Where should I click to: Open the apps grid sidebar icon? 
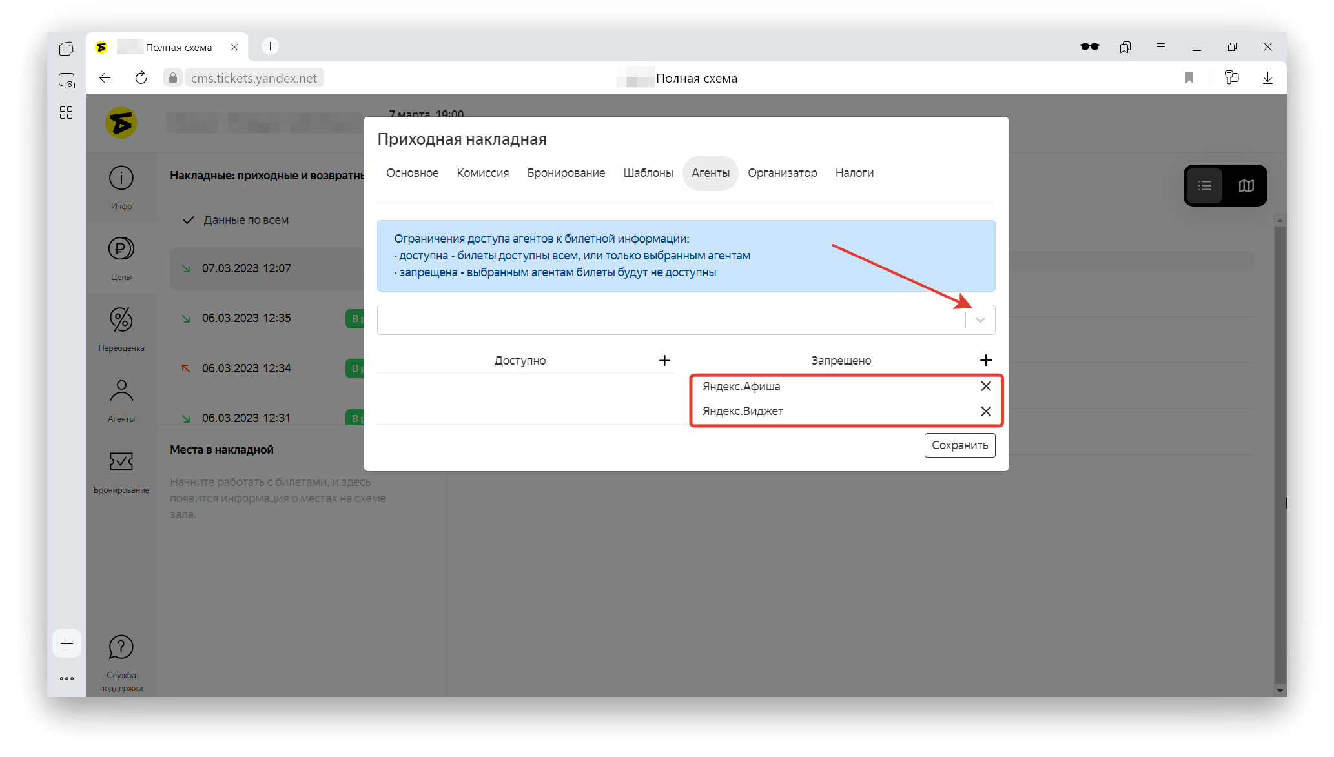click(66, 113)
